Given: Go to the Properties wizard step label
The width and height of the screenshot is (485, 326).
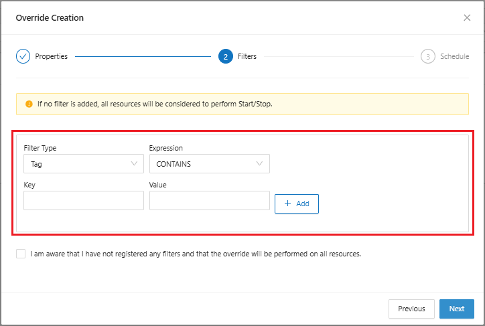Looking at the screenshot, I should (x=52, y=57).
